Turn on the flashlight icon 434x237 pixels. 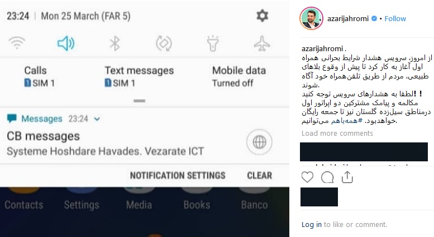click(213, 43)
